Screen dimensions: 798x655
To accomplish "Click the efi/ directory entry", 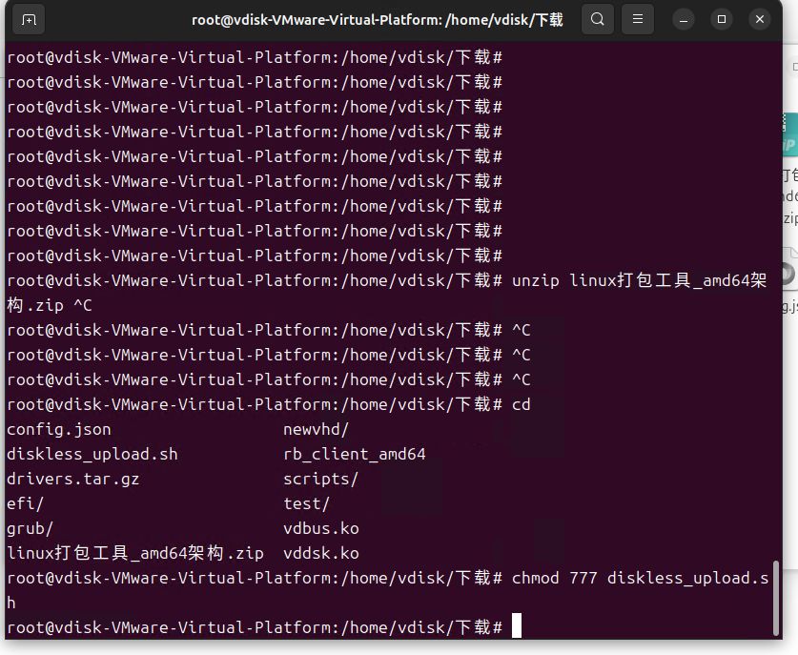I will click(x=26, y=503).
